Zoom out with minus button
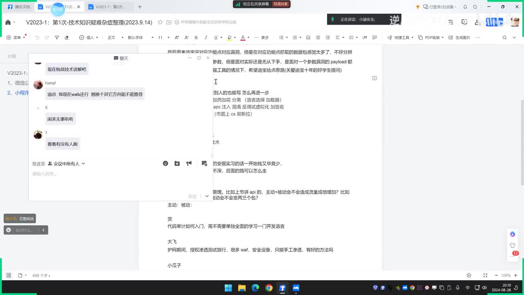The height and width of the screenshot is (295, 524). [x=496, y=275]
